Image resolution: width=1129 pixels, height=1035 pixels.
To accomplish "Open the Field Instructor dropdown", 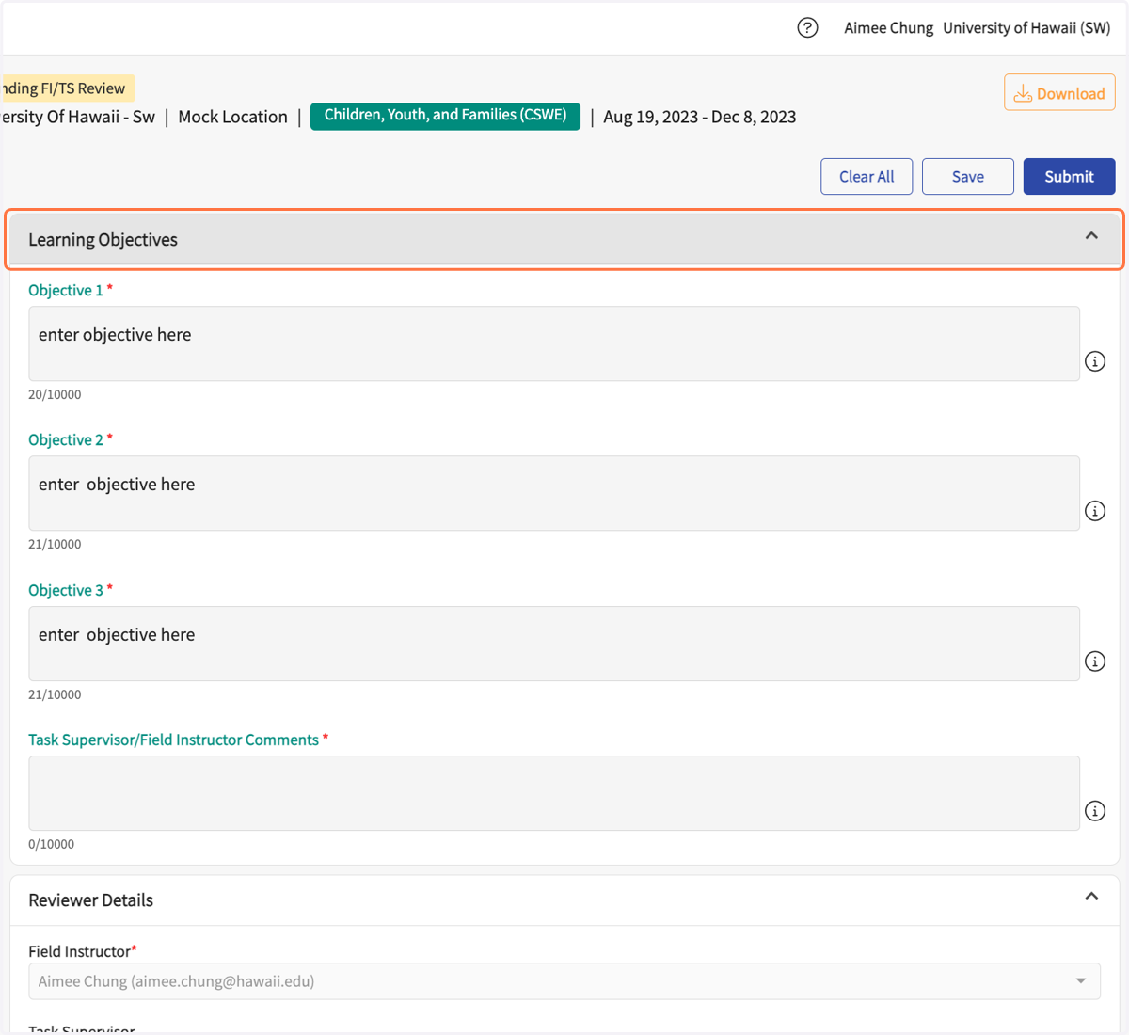I will pyautogui.click(x=564, y=981).
